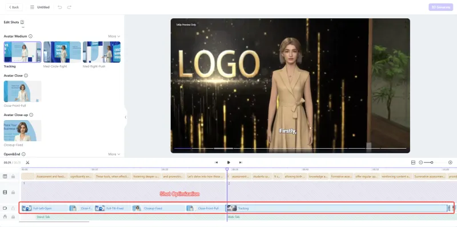Click the scissors split tool icon
This screenshot has width=457, height=227.
point(27,162)
